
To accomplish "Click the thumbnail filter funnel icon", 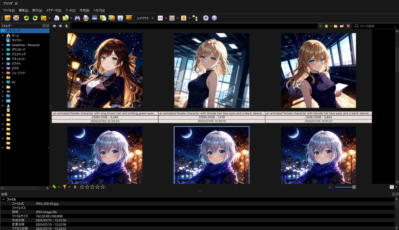I will pyautogui.click(x=65, y=187).
